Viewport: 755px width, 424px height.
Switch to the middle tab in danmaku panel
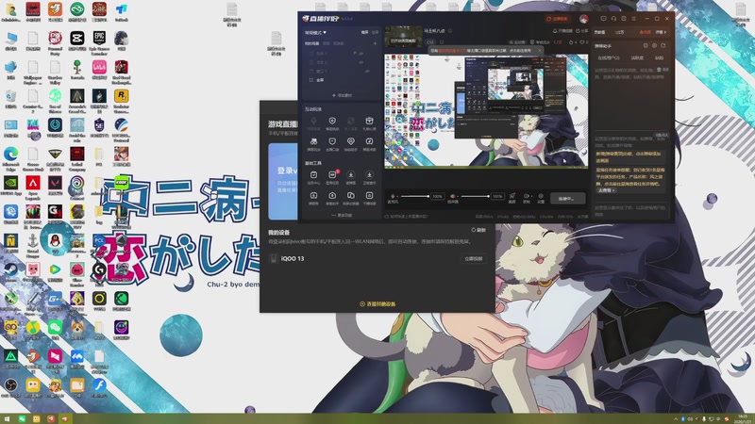click(x=637, y=57)
